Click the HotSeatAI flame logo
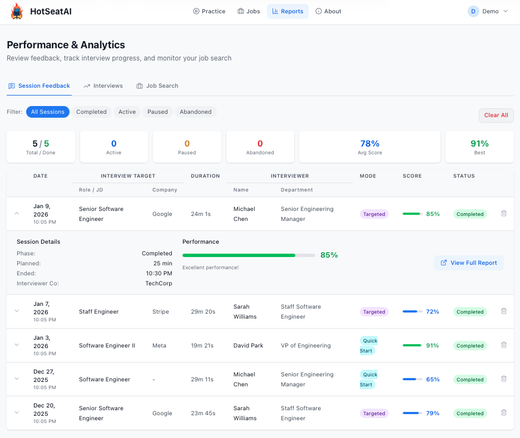Viewport: 520px width, 438px height. (17, 11)
